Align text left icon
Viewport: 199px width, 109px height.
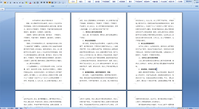(x=42, y=3)
